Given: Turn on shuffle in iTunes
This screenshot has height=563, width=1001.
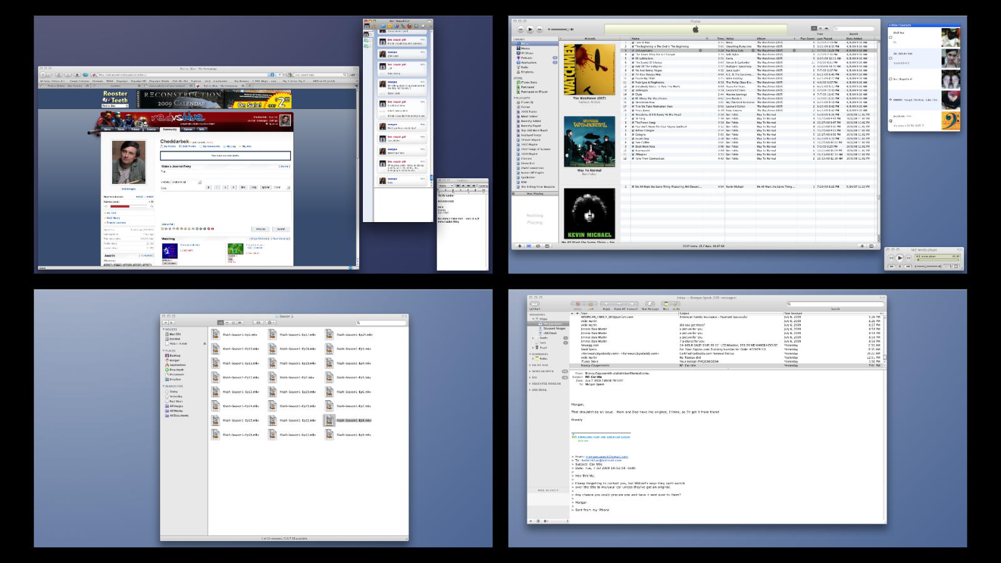Looking at the screenshot, I should point(529,246).
